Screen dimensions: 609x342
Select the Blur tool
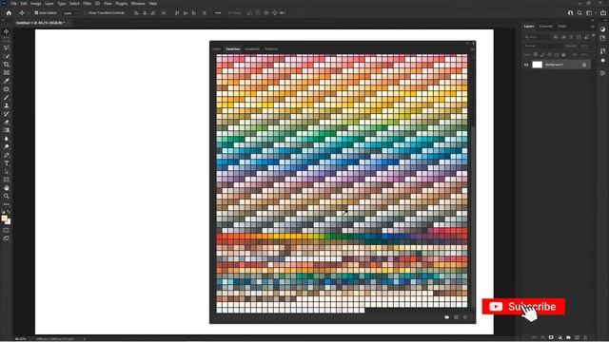(7, 139)
